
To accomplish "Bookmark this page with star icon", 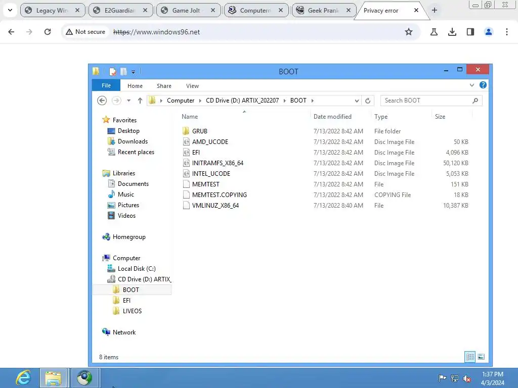I will (409, 32).
